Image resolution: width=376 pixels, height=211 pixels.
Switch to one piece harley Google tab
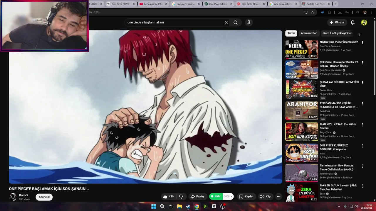[186, 4]
